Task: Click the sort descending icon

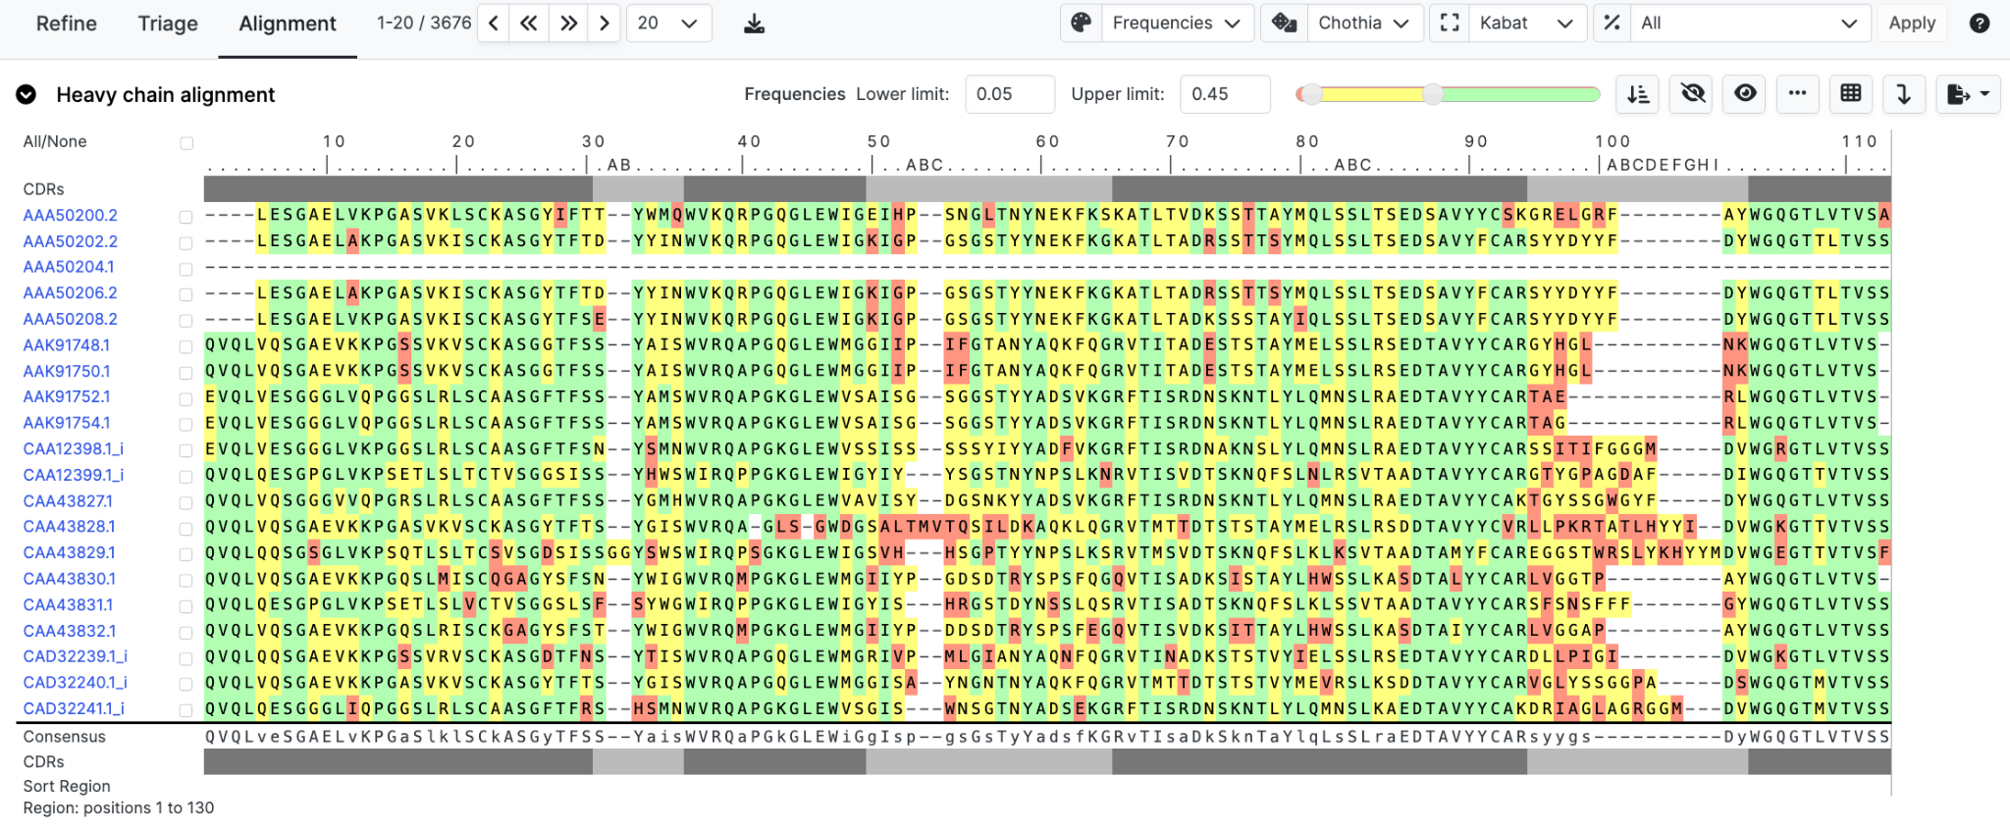Action: pyautogui.click(x=1638, y=94)
